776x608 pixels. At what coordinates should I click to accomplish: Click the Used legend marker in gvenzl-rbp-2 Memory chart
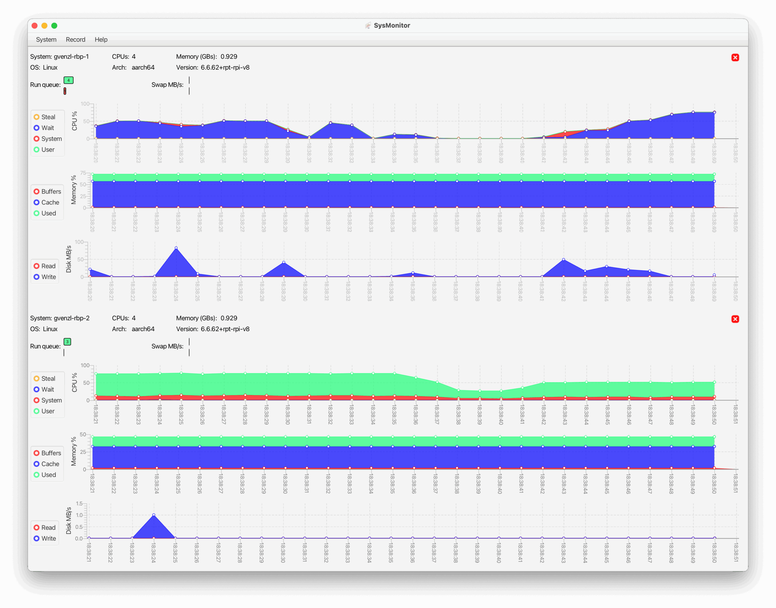coord(36,475)
